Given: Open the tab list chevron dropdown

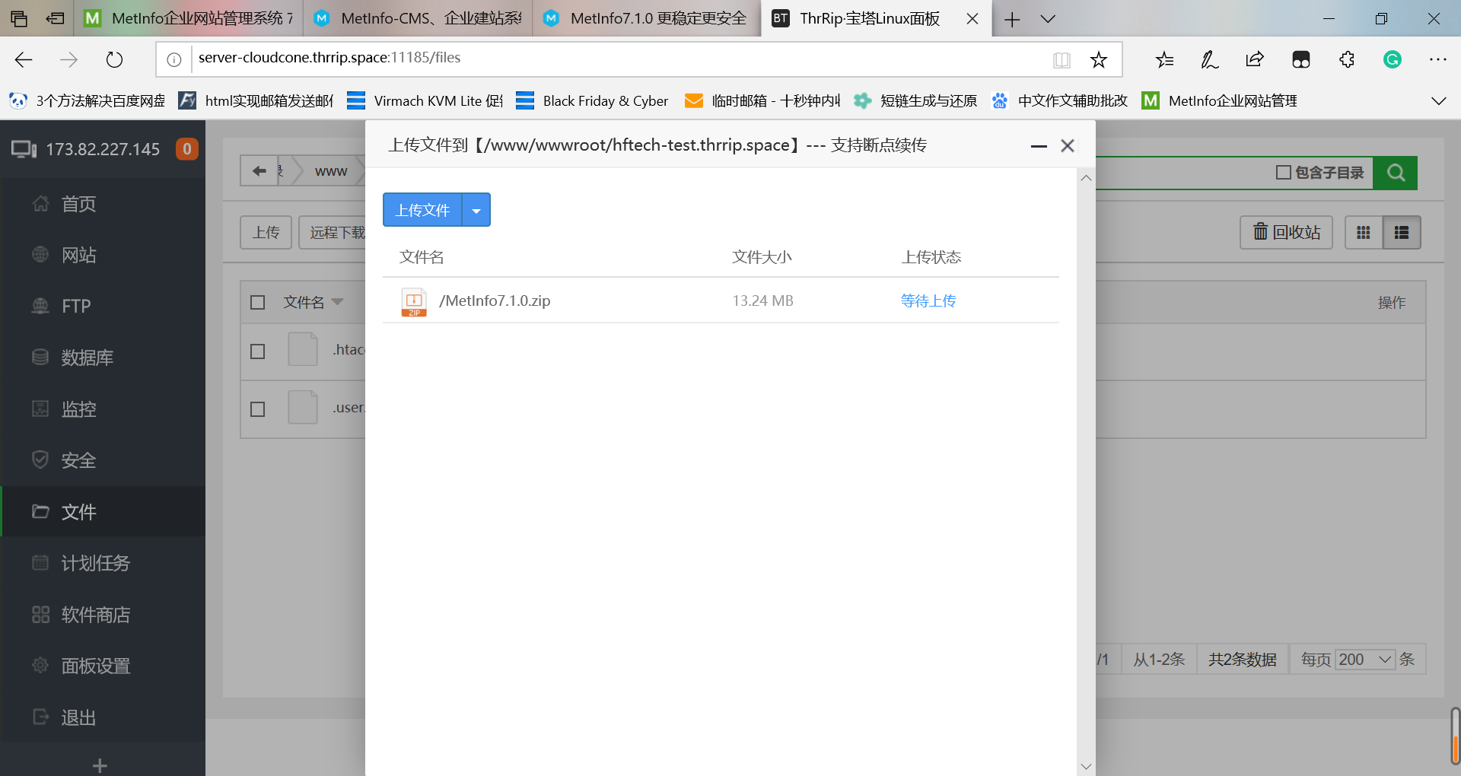Looking at the screenshot, I should [x=1048, y=19].
